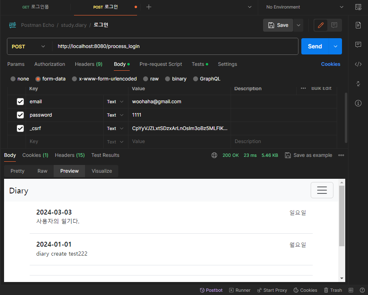Open Runner from status bar

click(240, 290)
